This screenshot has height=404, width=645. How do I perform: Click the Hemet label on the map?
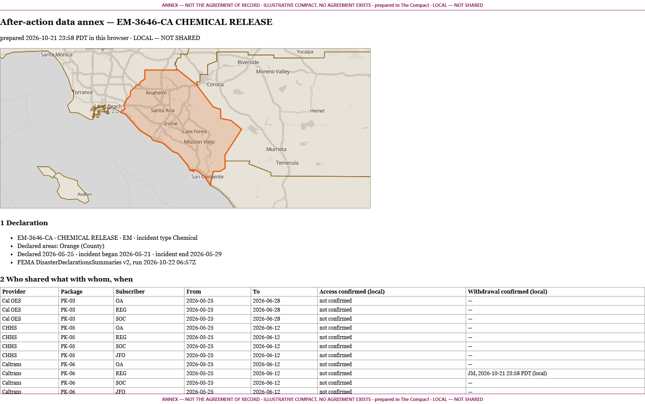click(x=317, y=111)
